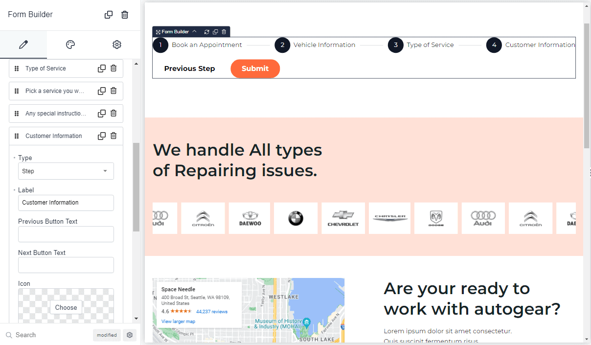Select the Chevrolet logo tile

coord(343,218)
